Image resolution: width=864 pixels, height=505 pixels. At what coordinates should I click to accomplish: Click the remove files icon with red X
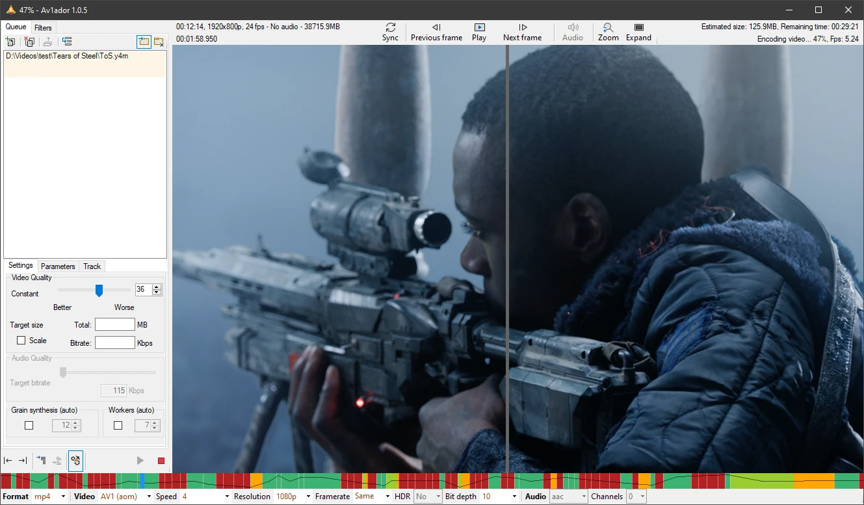tap(29, 42)
